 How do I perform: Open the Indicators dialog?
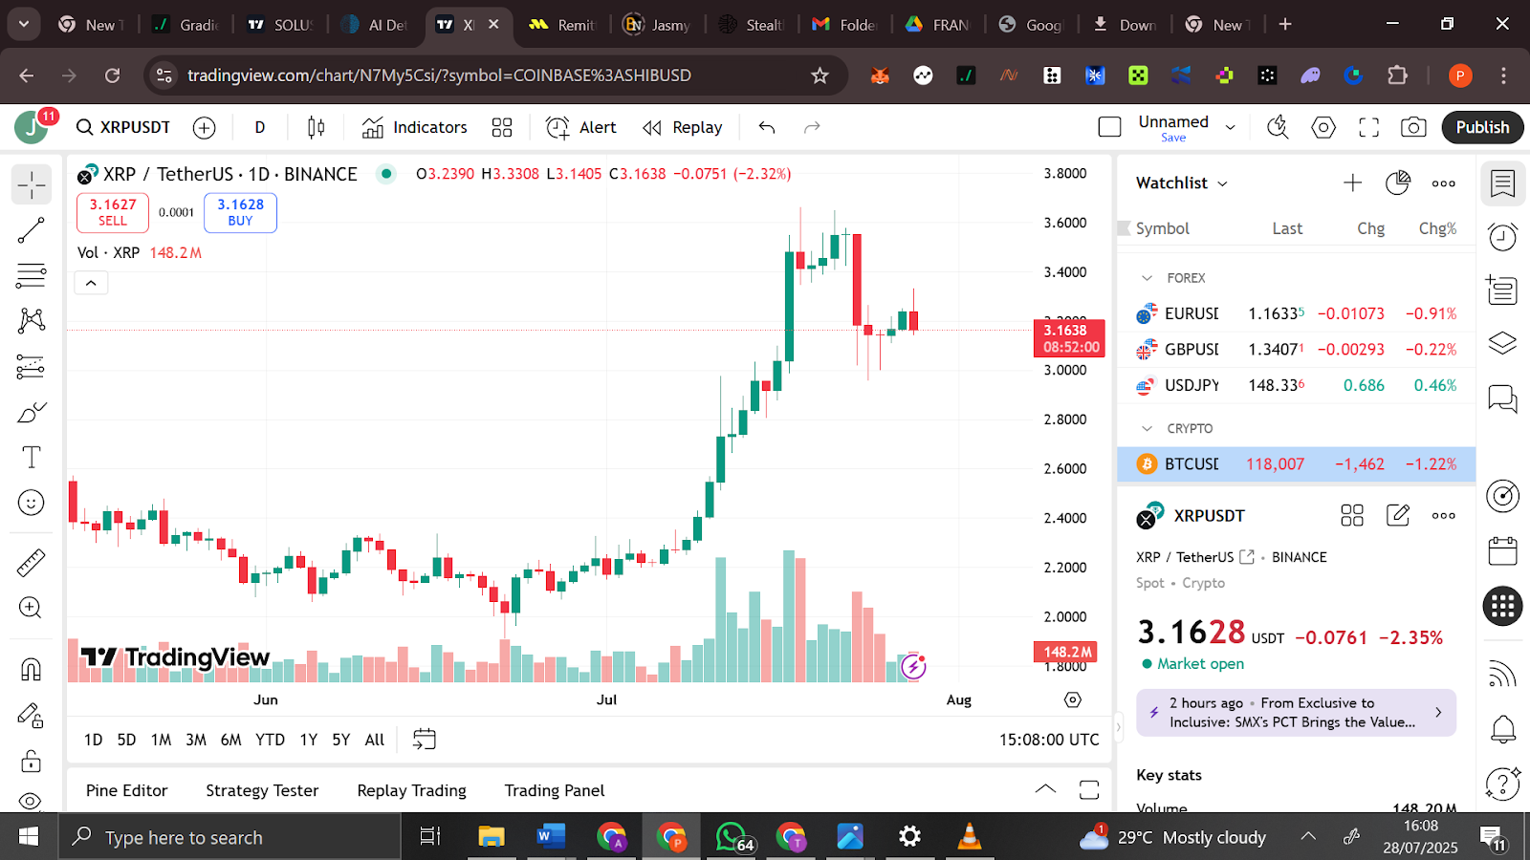[415, 127]
